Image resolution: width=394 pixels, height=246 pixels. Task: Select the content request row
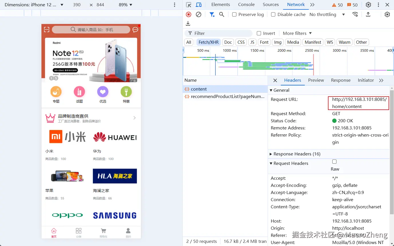pos(225,89)
